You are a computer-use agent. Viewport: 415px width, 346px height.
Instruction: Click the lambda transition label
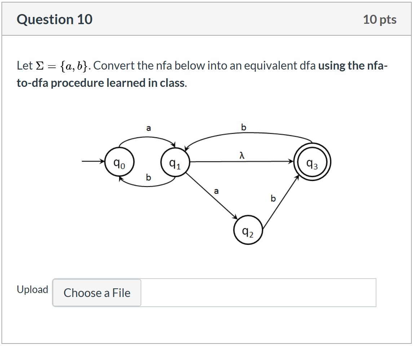[241, 155]
